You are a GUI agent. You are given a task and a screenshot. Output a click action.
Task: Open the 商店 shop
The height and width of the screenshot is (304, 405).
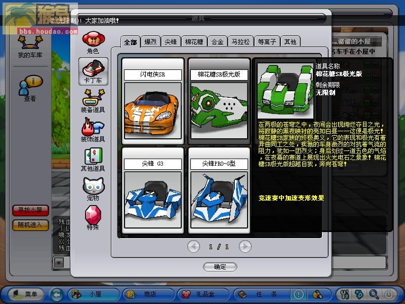148,294
